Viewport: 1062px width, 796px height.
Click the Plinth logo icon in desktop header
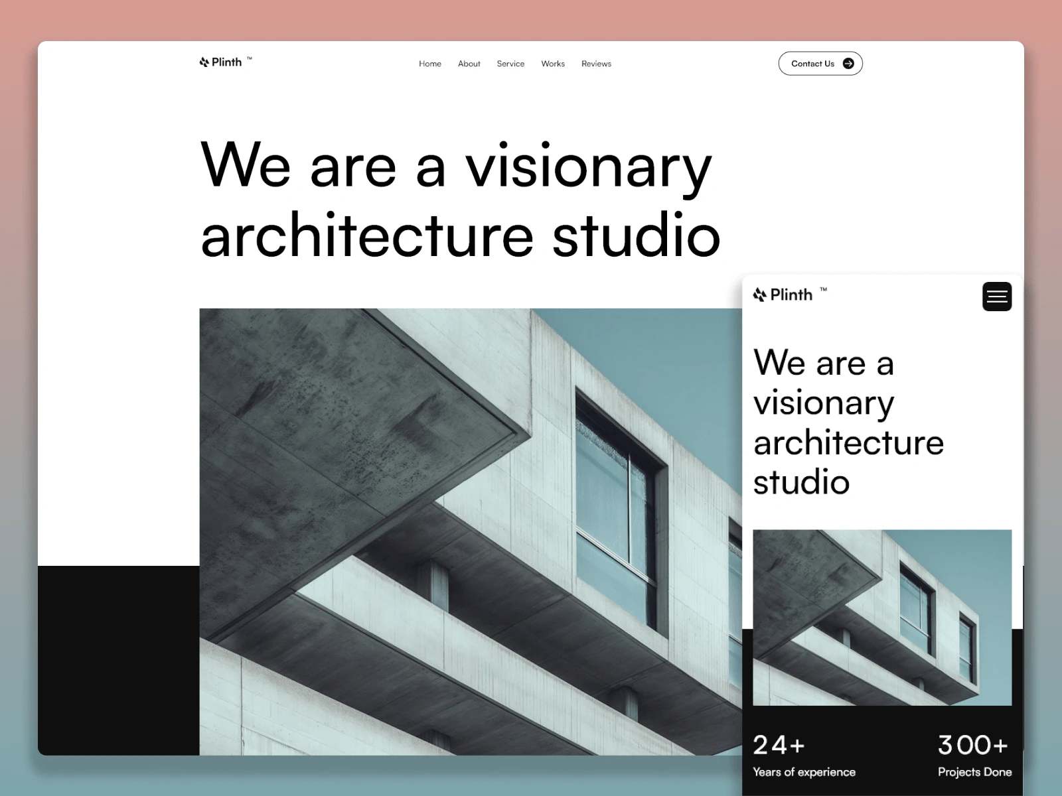(x=204, y=62)
